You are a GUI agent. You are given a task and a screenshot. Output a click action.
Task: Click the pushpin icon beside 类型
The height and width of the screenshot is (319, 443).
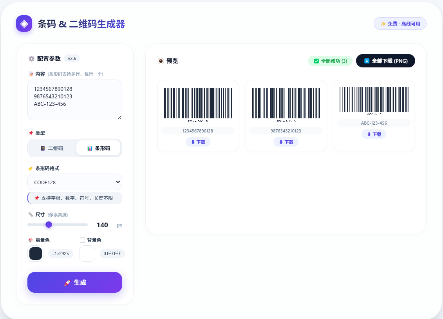tap(31, 133)
